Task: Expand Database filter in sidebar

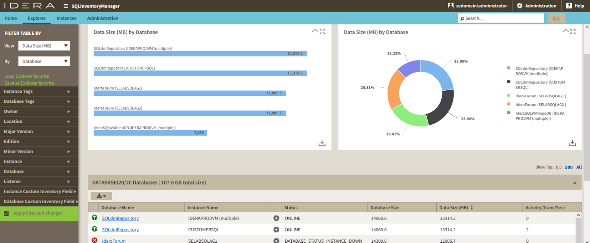Action: 39,171
